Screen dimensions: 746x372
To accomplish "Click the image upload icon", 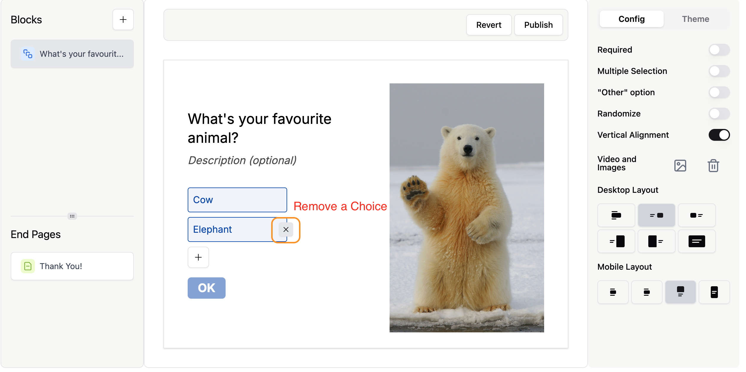I will (x=680, y=166).
